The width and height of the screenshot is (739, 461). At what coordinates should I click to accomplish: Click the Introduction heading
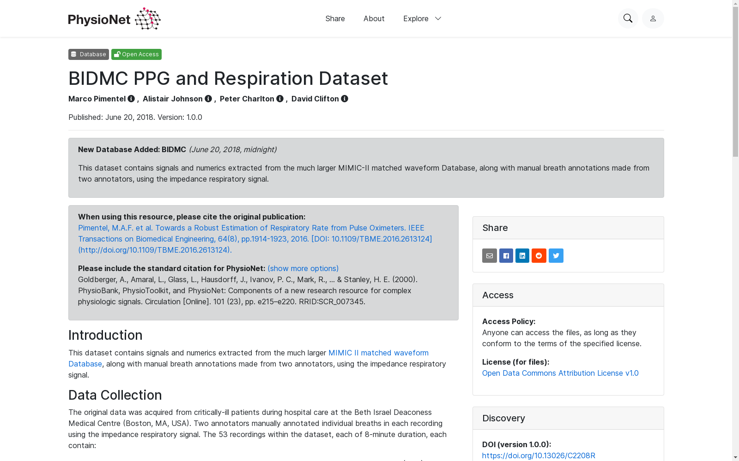tap(105, 335)
